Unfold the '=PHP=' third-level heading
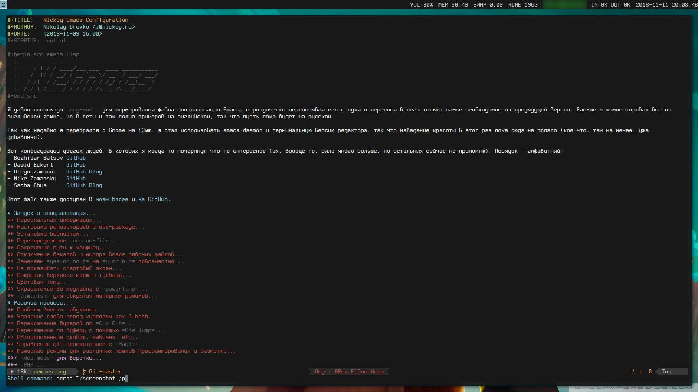 pyautogui.click(x=28, y=365)
